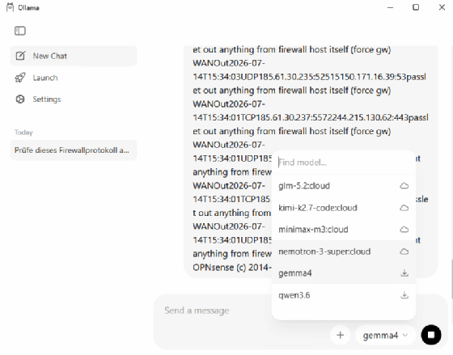Viewport: 453px width, 355px height.
Task: Click the Find model search field
Action: (344, 163)
